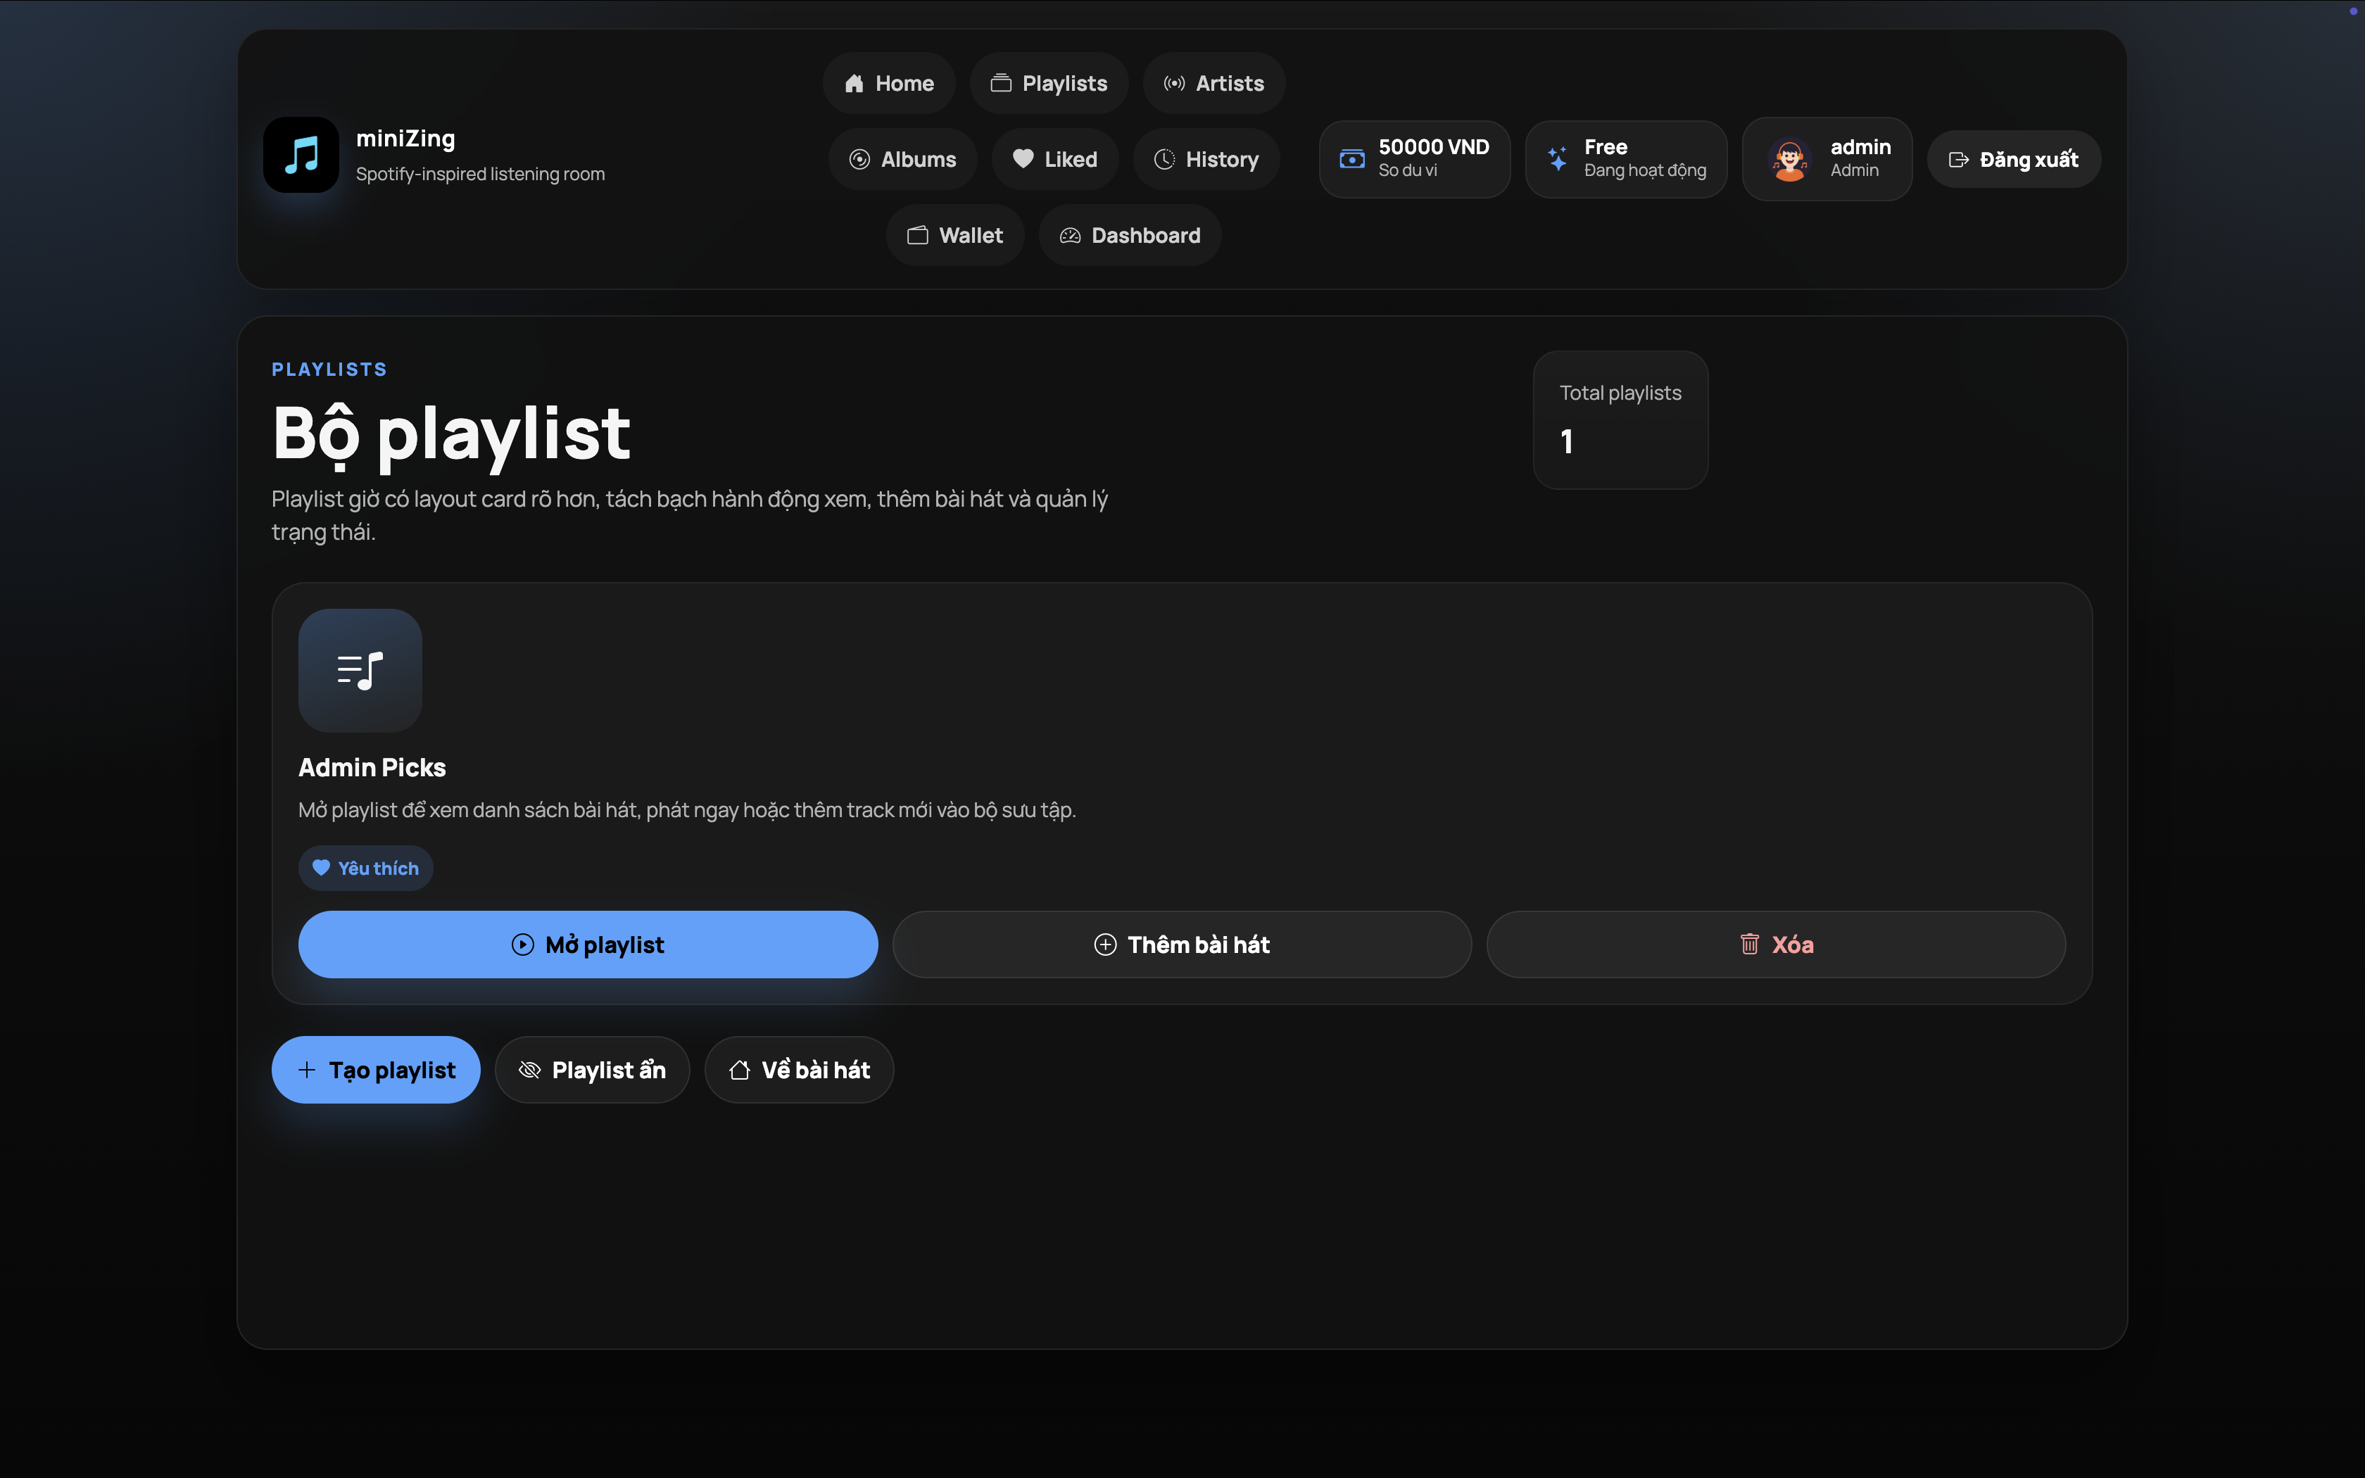Open the Admin Picks playlist cover thumbnail
This screenshot has width=2365, height=1478.
(360, 671)
